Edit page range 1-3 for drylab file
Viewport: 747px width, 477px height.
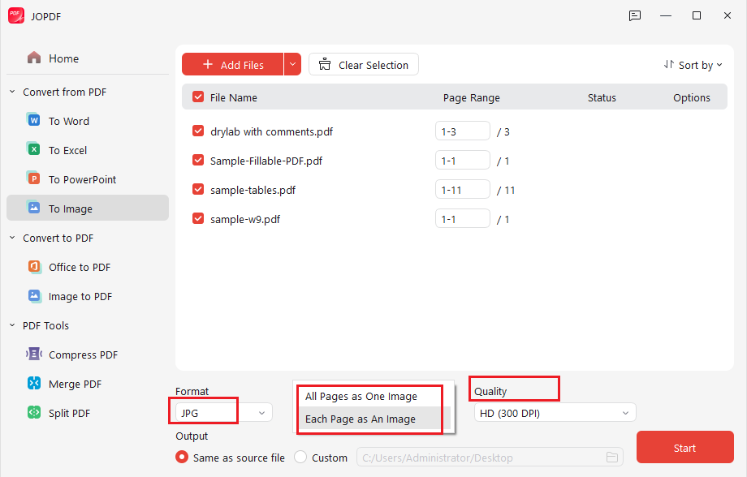pyautogui.click(x=462, y=131)
